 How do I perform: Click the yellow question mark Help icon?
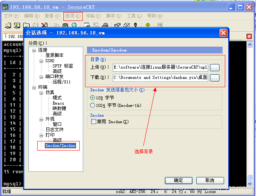pyautogui.click(x=148, y=25)
